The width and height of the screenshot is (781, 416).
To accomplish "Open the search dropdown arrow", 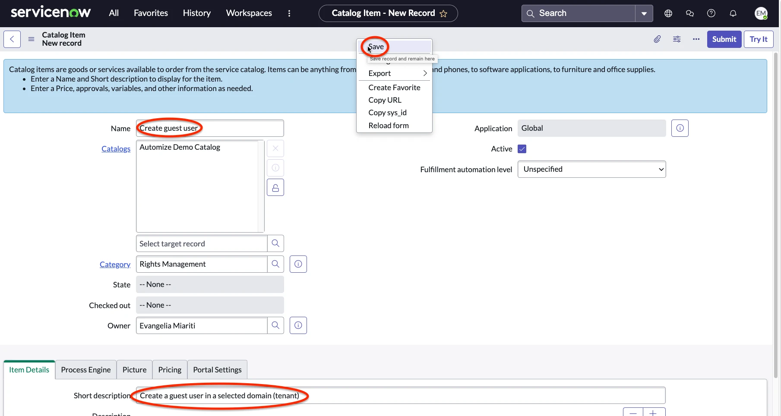I will 644,13.
